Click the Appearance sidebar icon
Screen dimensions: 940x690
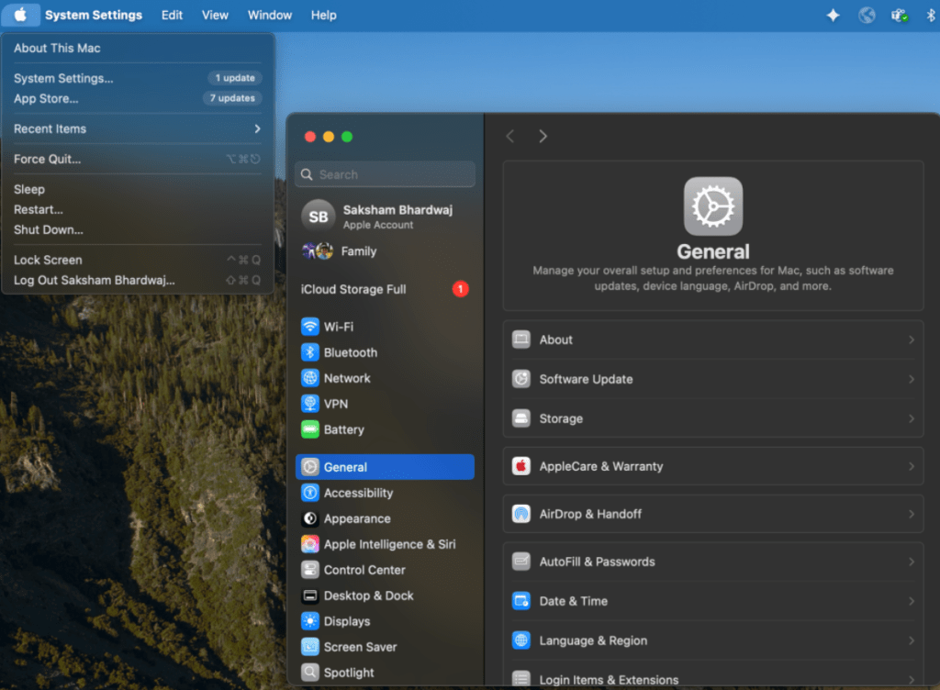[x=310, y=518]
